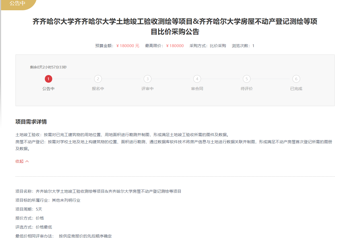Click the 项目需求详情 section heading
Screen dimensions: 346x238
(x=31, y=122)
